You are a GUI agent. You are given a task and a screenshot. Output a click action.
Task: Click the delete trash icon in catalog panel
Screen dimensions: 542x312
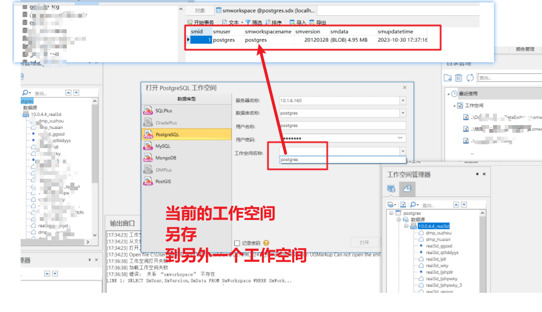pos(458,78)
